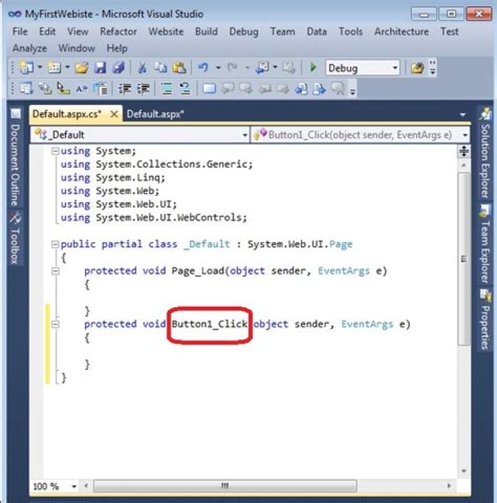This screenshot has height=503, width=497.
Task: Start debugging with the green play icon
Action: pyautogui.click(x=313, y=68)
